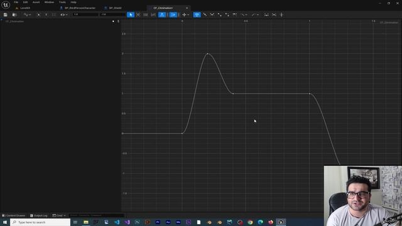This screenshot has height=226, width=402.
Task: Click the Flatten tangents icon
Action: 266,15
